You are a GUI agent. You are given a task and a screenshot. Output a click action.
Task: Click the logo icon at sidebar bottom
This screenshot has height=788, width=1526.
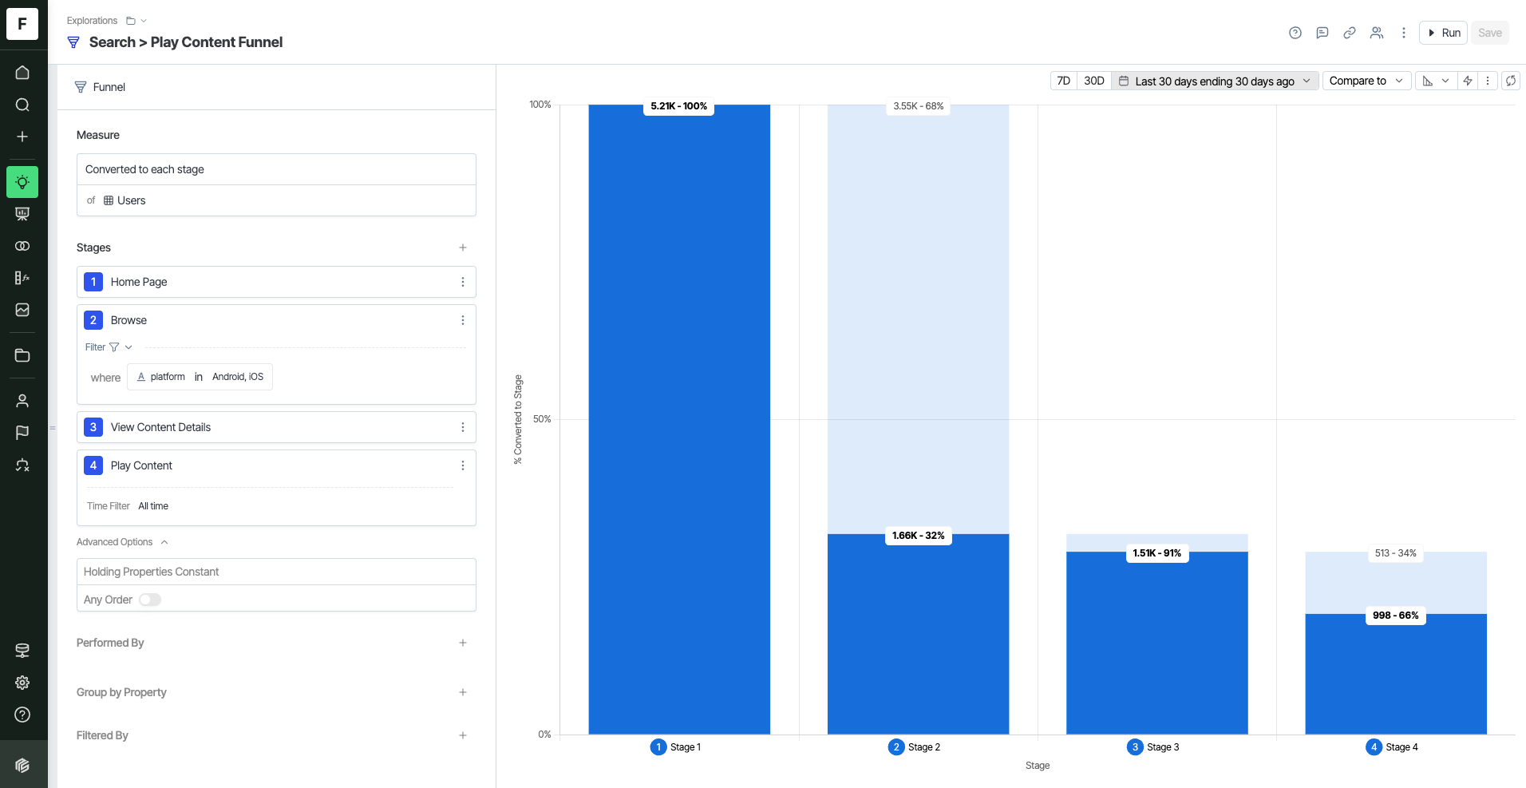click(x=22, y=766)
